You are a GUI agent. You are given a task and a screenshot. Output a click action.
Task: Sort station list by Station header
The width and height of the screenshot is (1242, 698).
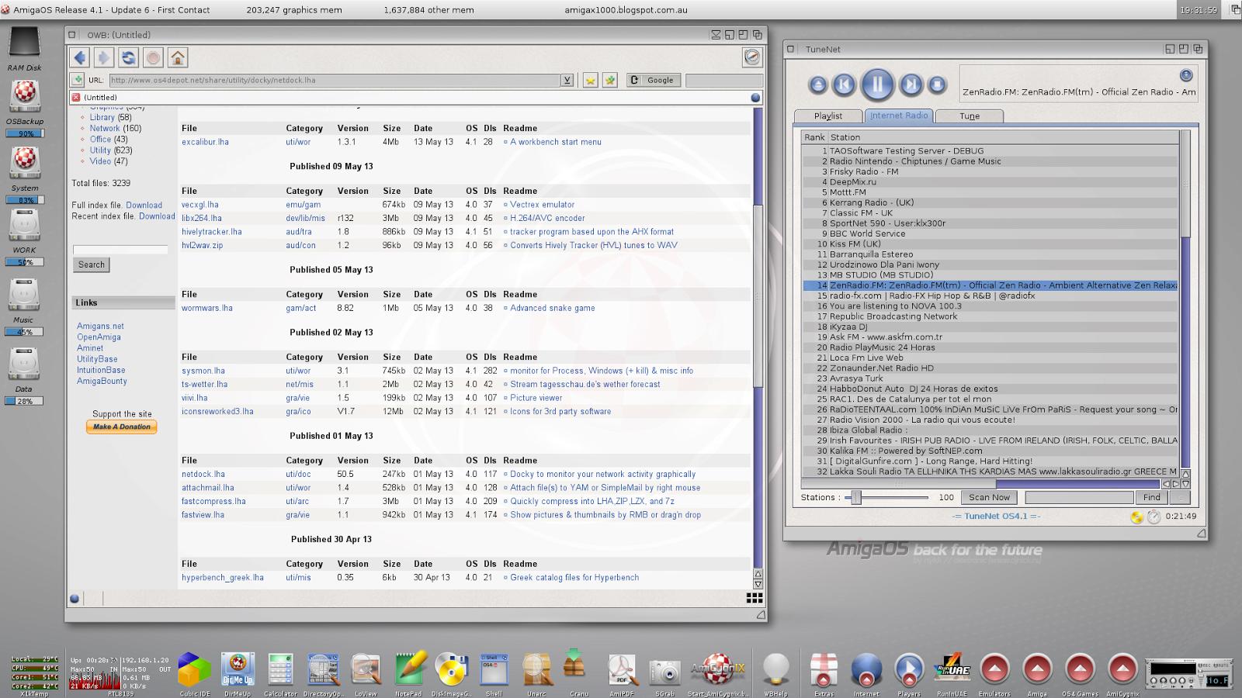(1004, 136)
